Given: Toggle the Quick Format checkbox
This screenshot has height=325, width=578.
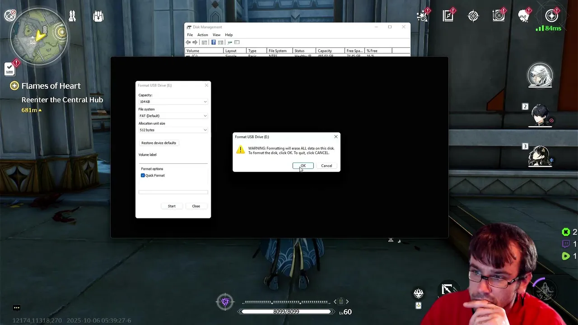Looking at the screenshot, I should [143, 175].
